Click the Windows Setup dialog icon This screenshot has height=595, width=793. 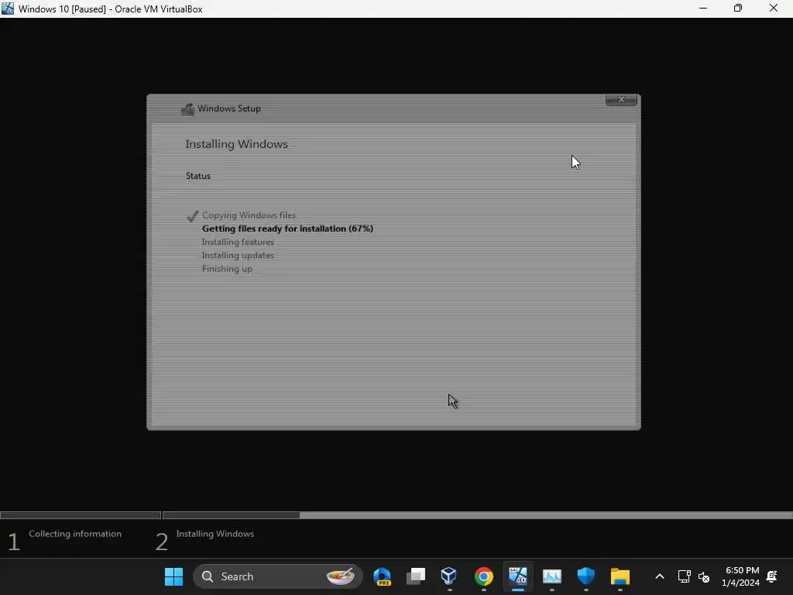188,108
